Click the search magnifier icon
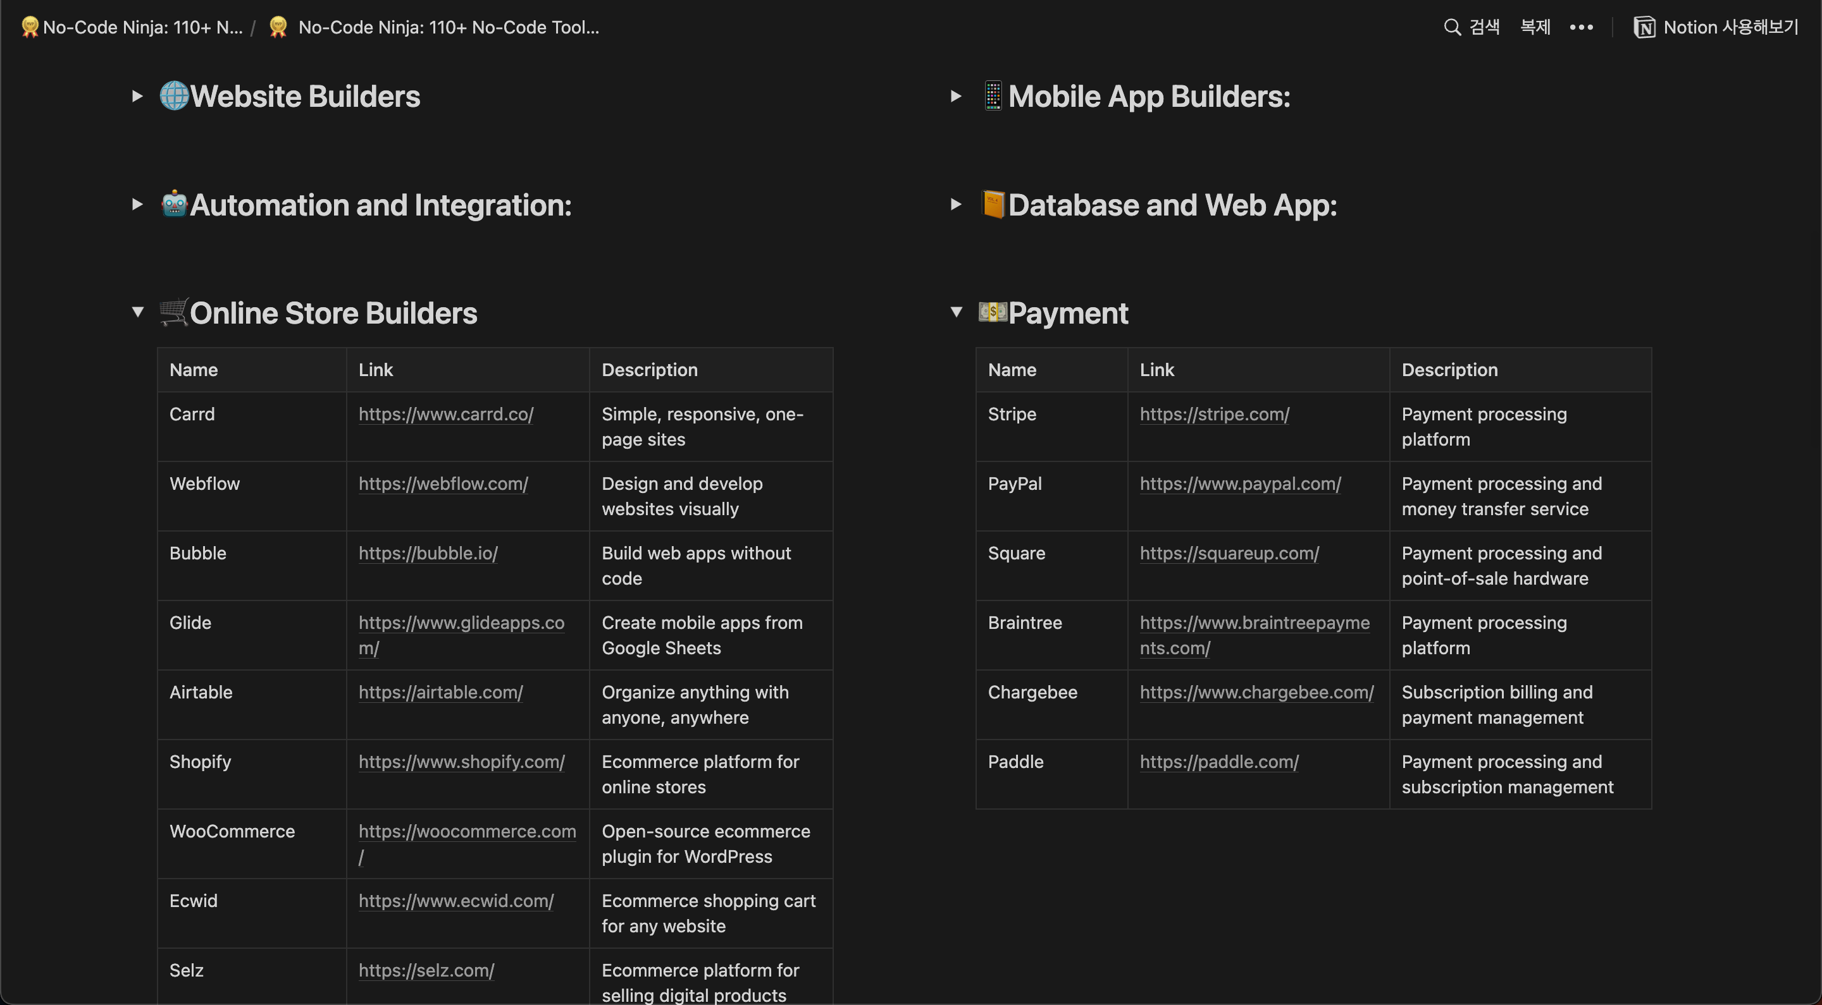Screen dimensions: 1822x1005 (x=1451, y=27)
